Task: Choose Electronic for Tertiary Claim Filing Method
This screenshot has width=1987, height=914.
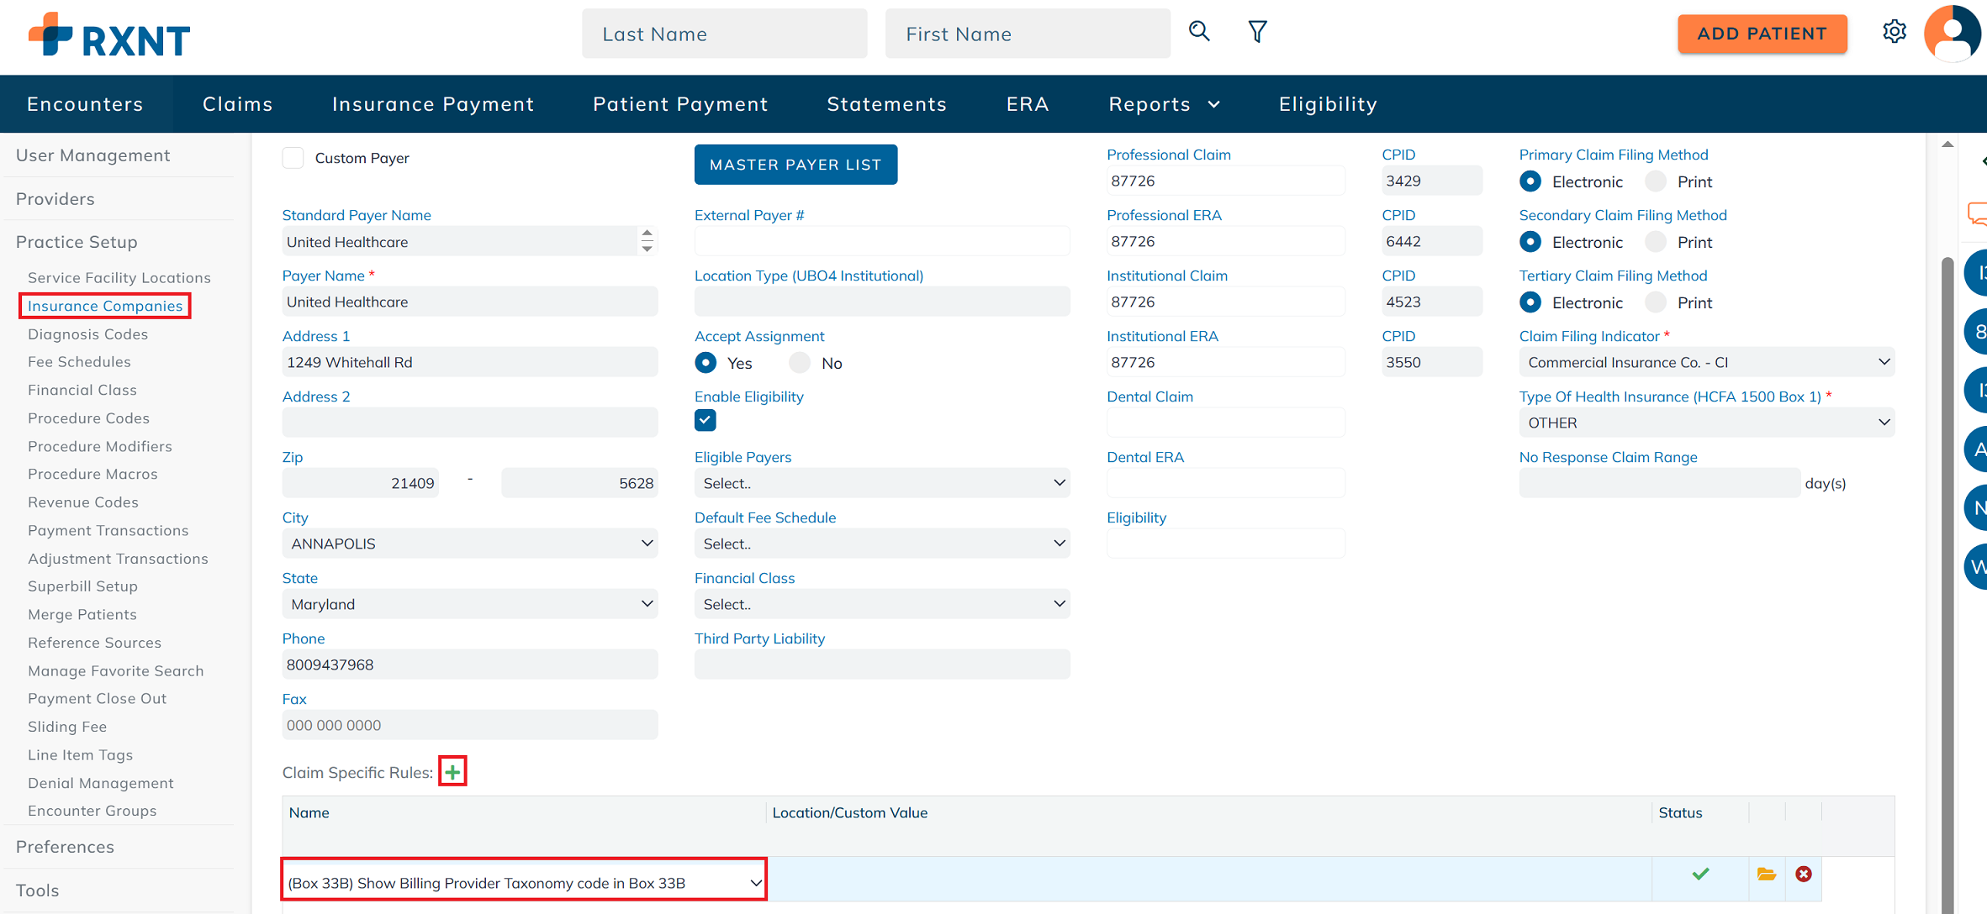Action: tap(1530, 302)
